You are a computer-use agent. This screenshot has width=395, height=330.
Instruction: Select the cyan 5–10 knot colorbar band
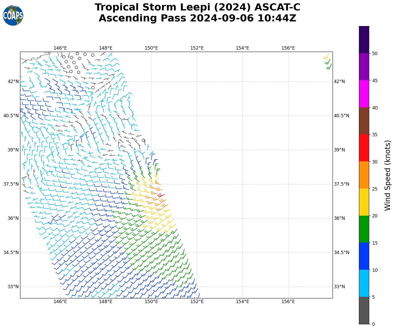point(364,283)
